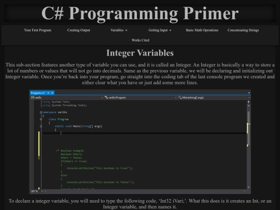
Task: Collapse the static void Main method region
Action: 41,126
